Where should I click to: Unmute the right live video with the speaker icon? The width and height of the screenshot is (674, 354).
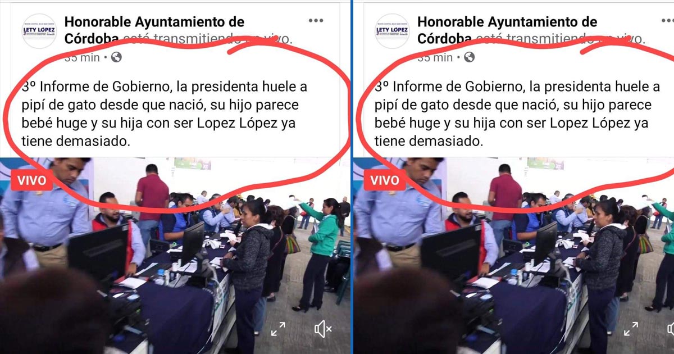[670, 329]
